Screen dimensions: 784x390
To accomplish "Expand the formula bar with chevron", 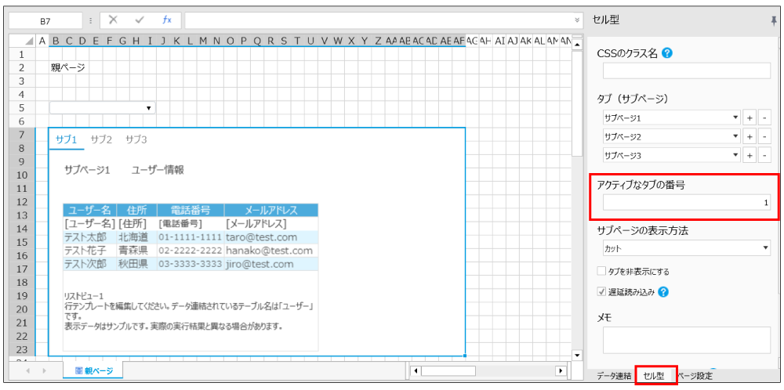I will click(x=578, y=20).
